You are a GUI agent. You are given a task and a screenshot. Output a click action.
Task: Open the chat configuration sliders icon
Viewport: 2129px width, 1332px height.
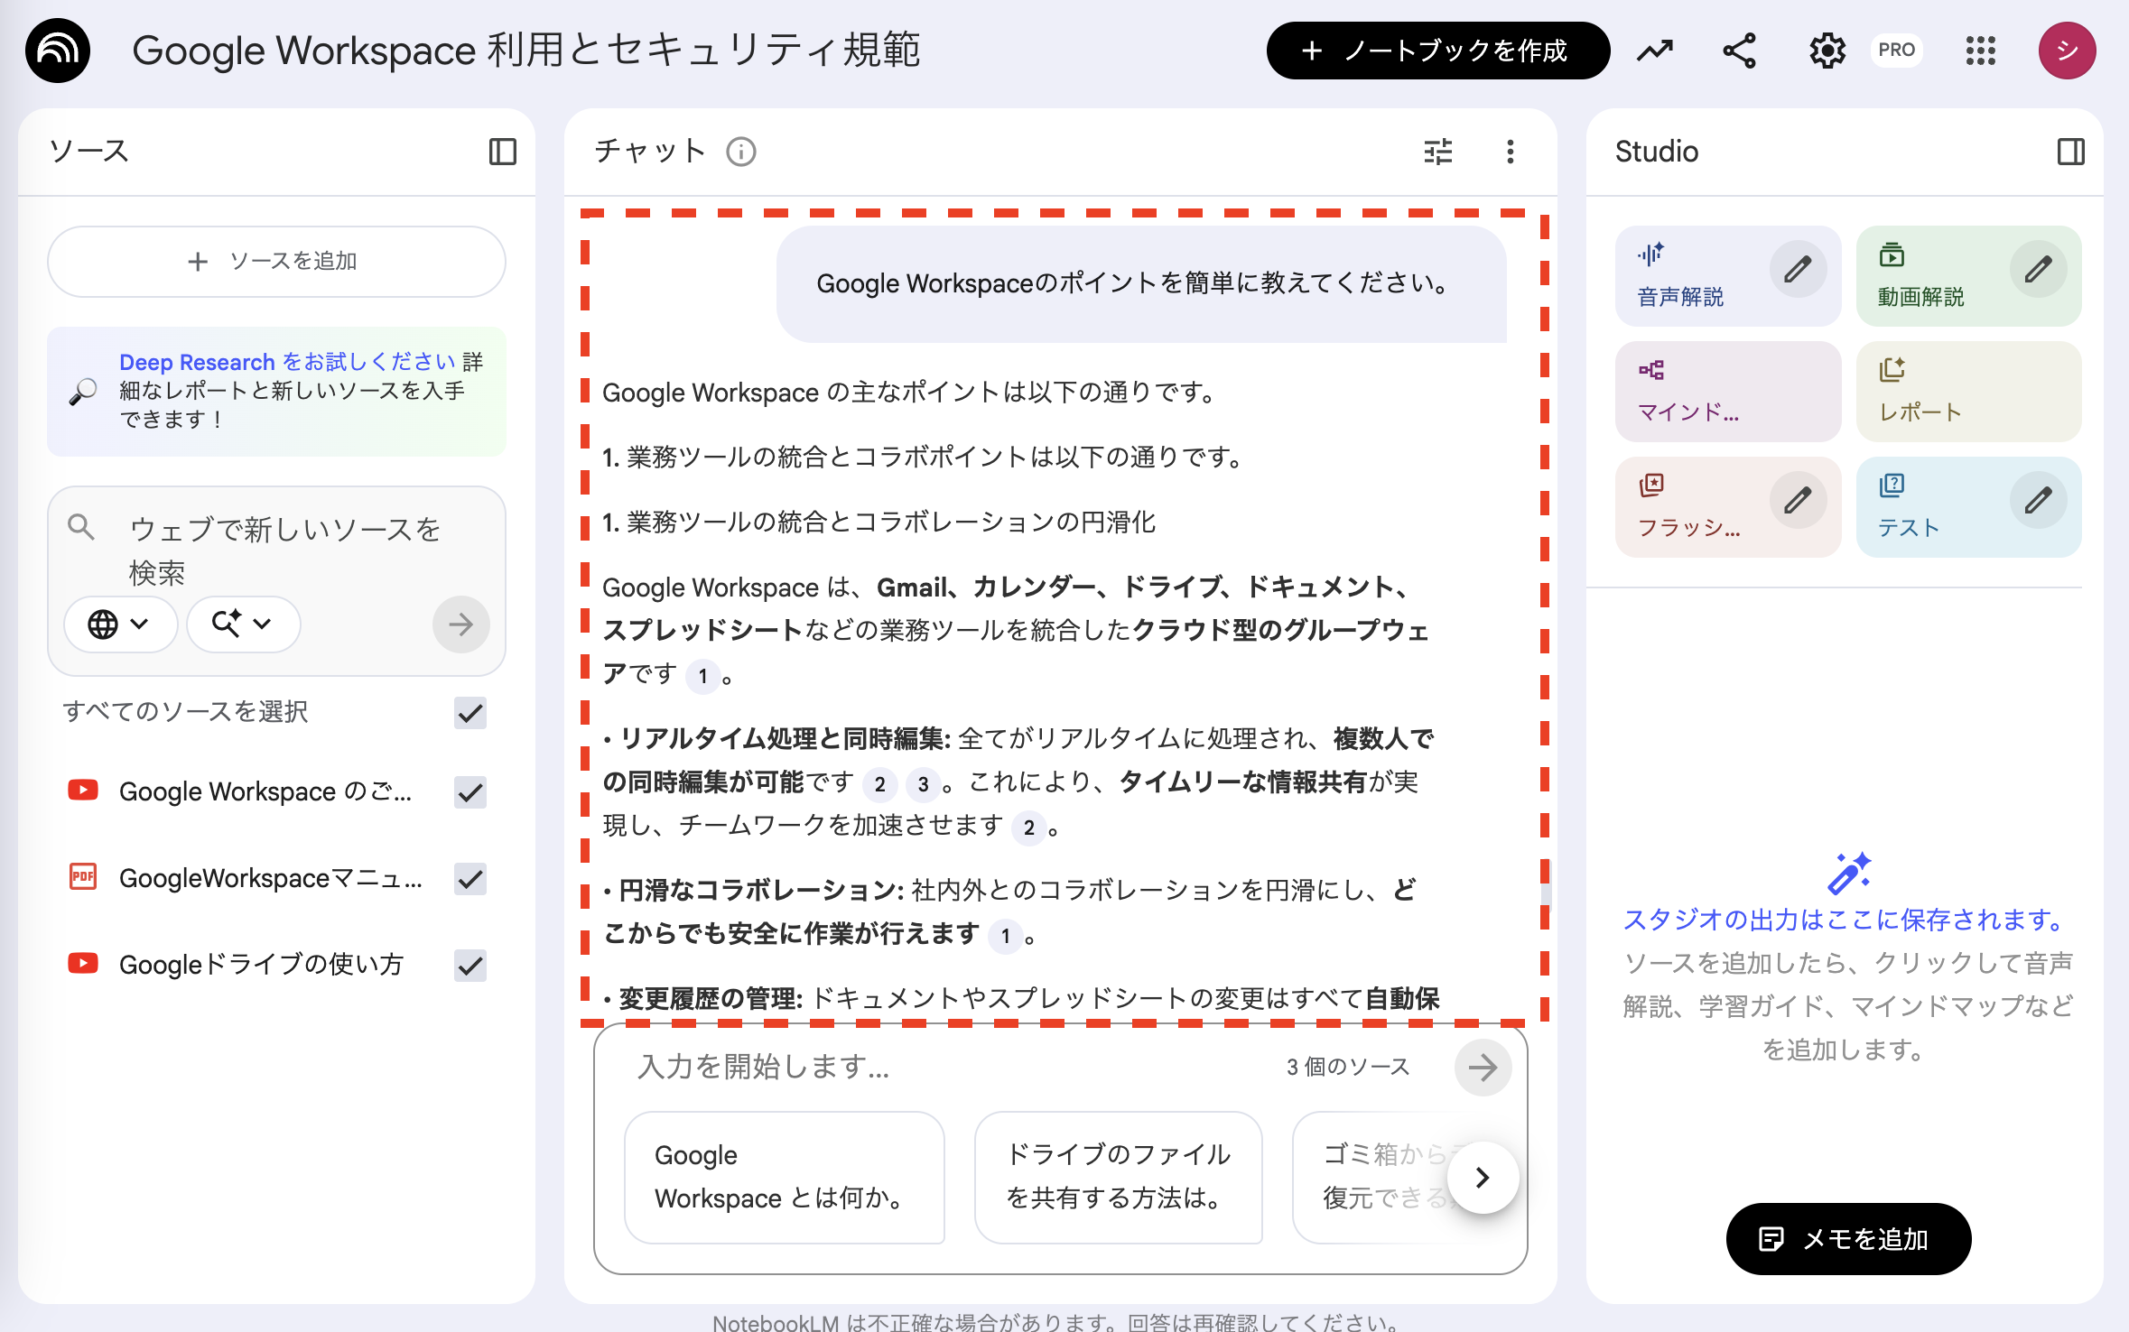pos(1437,152)
